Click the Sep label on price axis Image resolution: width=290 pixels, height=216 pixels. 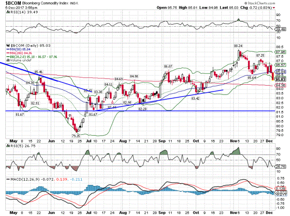(x=166, y=140)
